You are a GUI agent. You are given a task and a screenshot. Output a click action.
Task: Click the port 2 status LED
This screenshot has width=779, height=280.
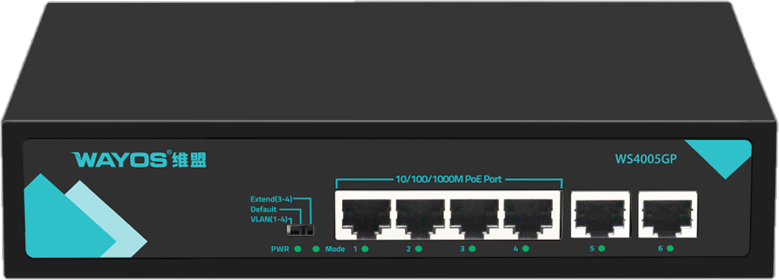coord(418,248)
